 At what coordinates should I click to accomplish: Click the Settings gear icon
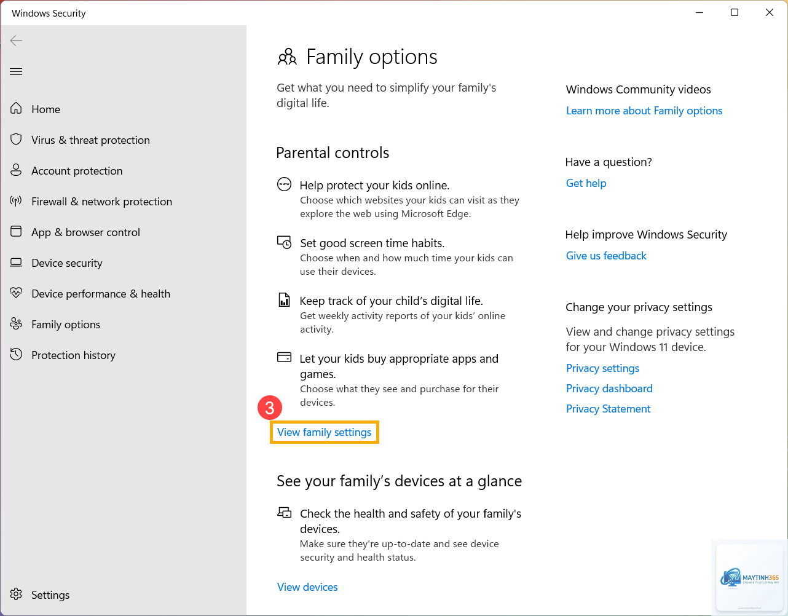pyautogui.click(x=16, y=594)
